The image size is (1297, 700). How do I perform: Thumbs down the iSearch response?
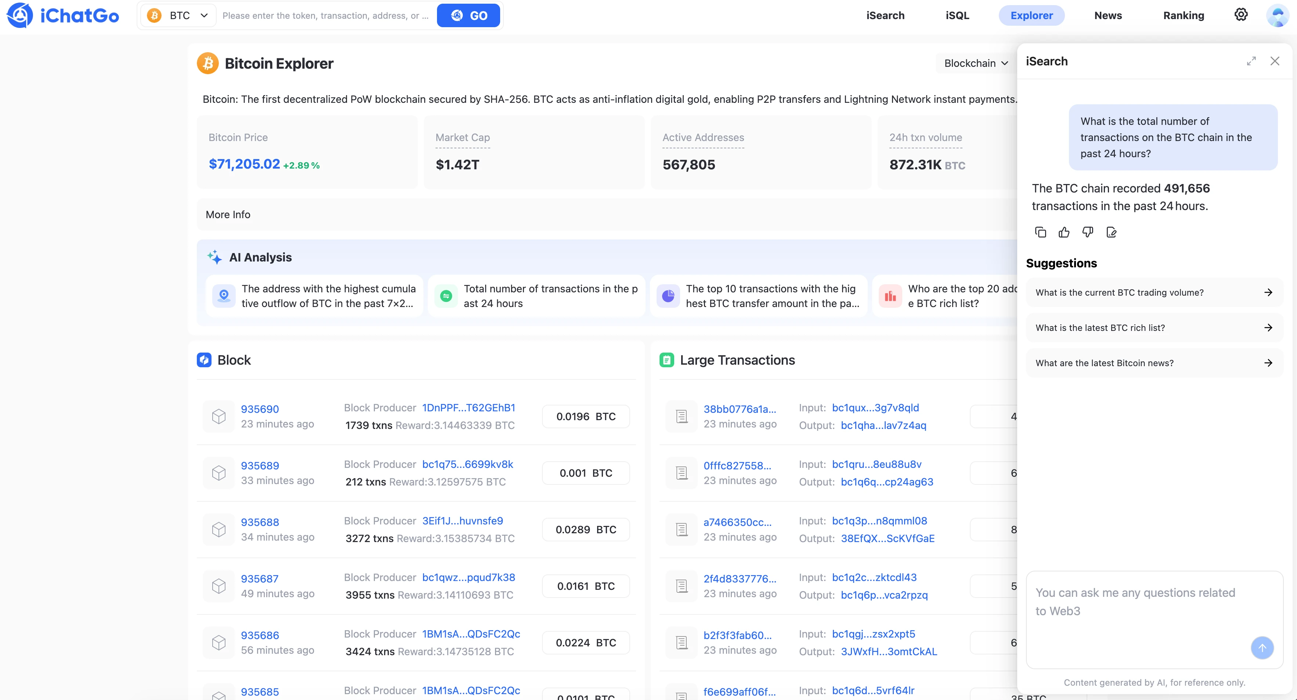pos(1088,232)
